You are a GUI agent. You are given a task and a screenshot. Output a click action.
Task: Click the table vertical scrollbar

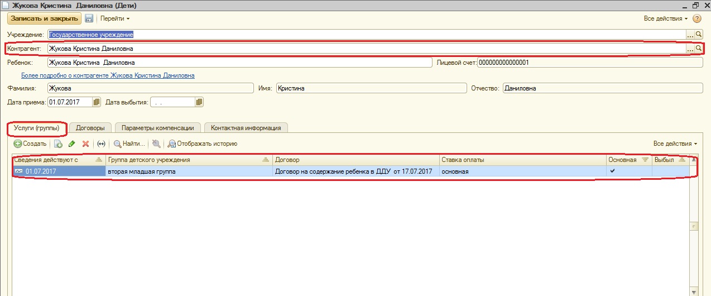tap(694, 226)
